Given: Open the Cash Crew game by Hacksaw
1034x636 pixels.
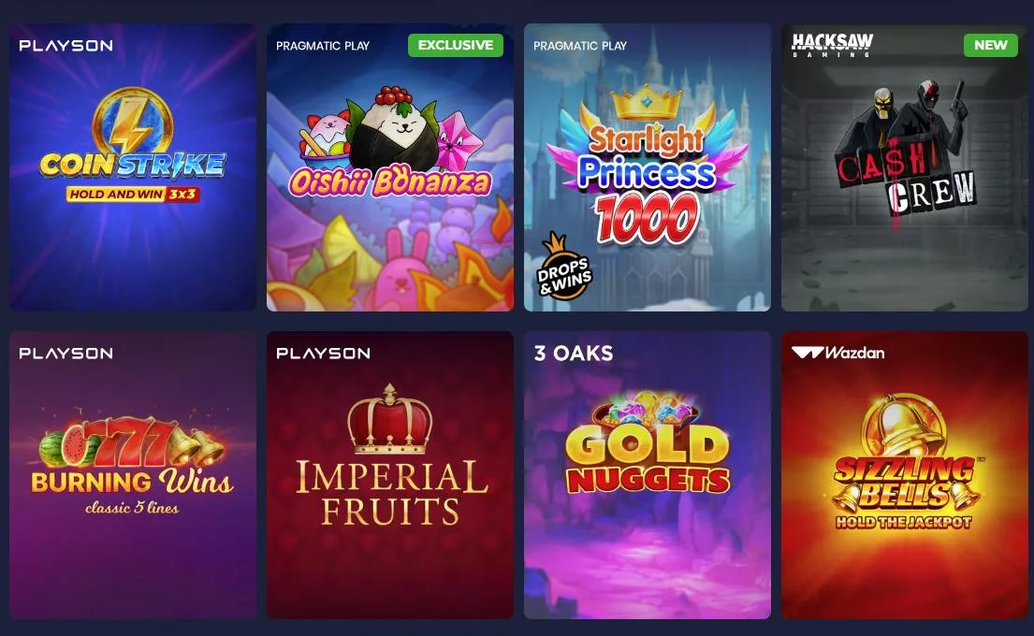Looking at the screenshot, I should 904,167.
